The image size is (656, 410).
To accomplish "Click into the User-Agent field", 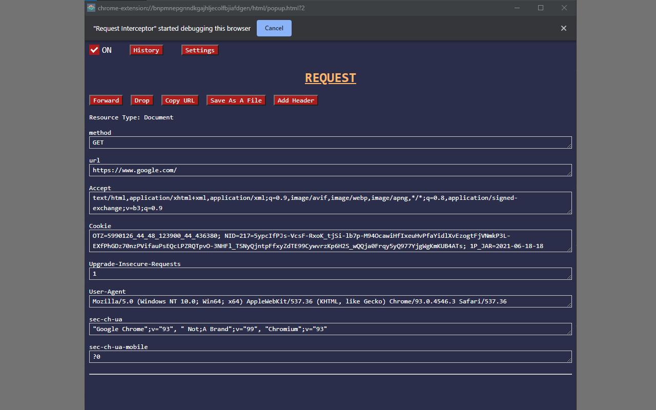I will [331, 301].
